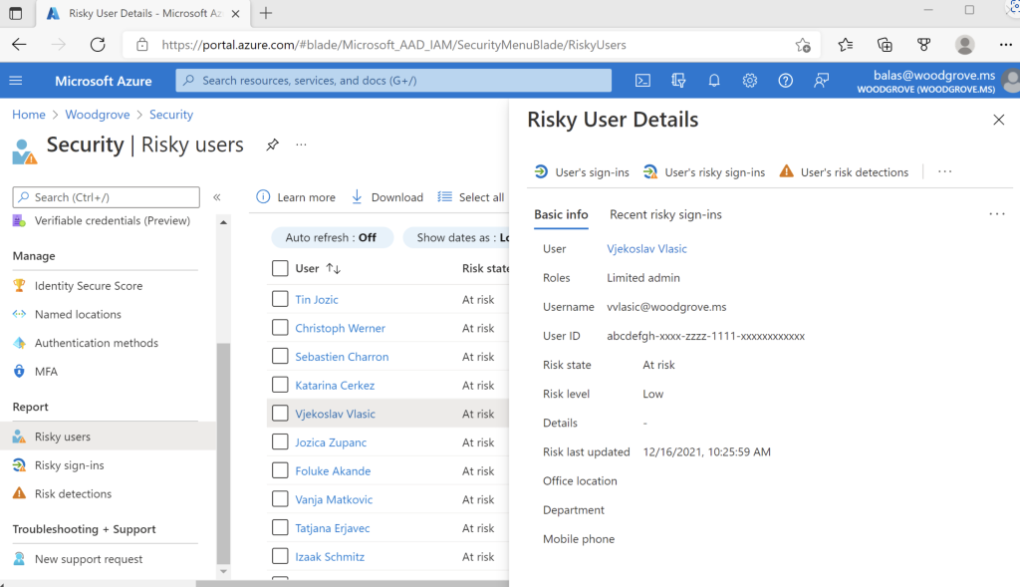
Task: Add this page to browser favorites
Action: 804,45
